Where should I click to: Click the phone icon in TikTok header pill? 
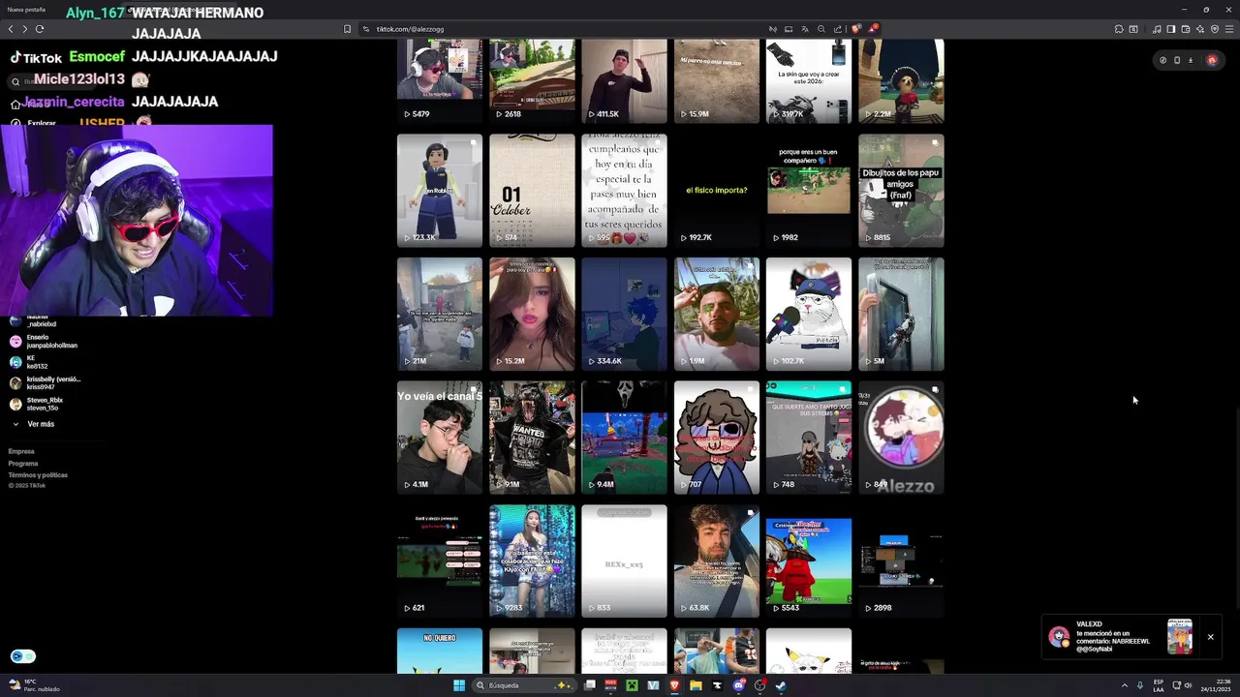[x=1177, y=60]
